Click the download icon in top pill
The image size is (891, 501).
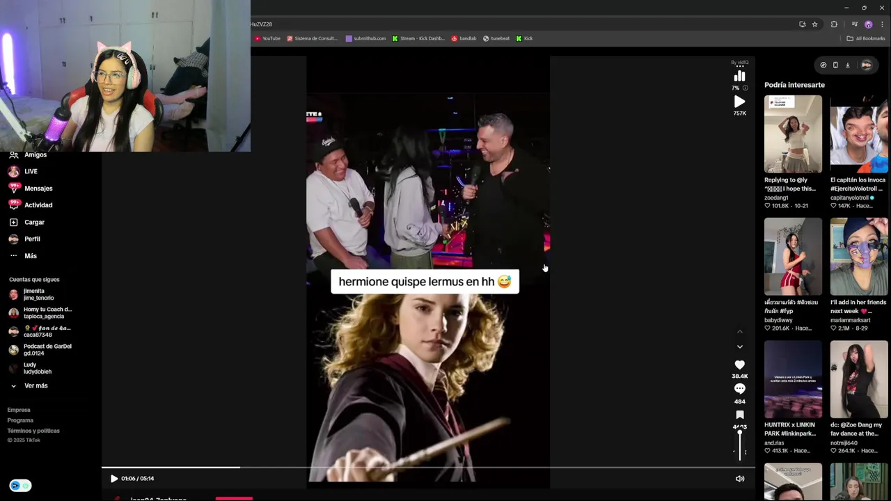tap(848, 65)
